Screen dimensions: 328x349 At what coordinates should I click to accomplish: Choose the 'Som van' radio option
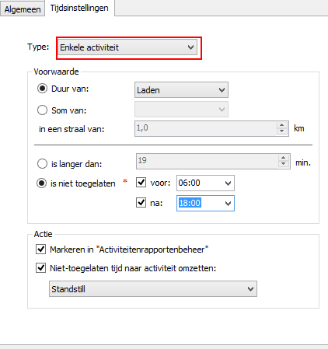[42, 110]
